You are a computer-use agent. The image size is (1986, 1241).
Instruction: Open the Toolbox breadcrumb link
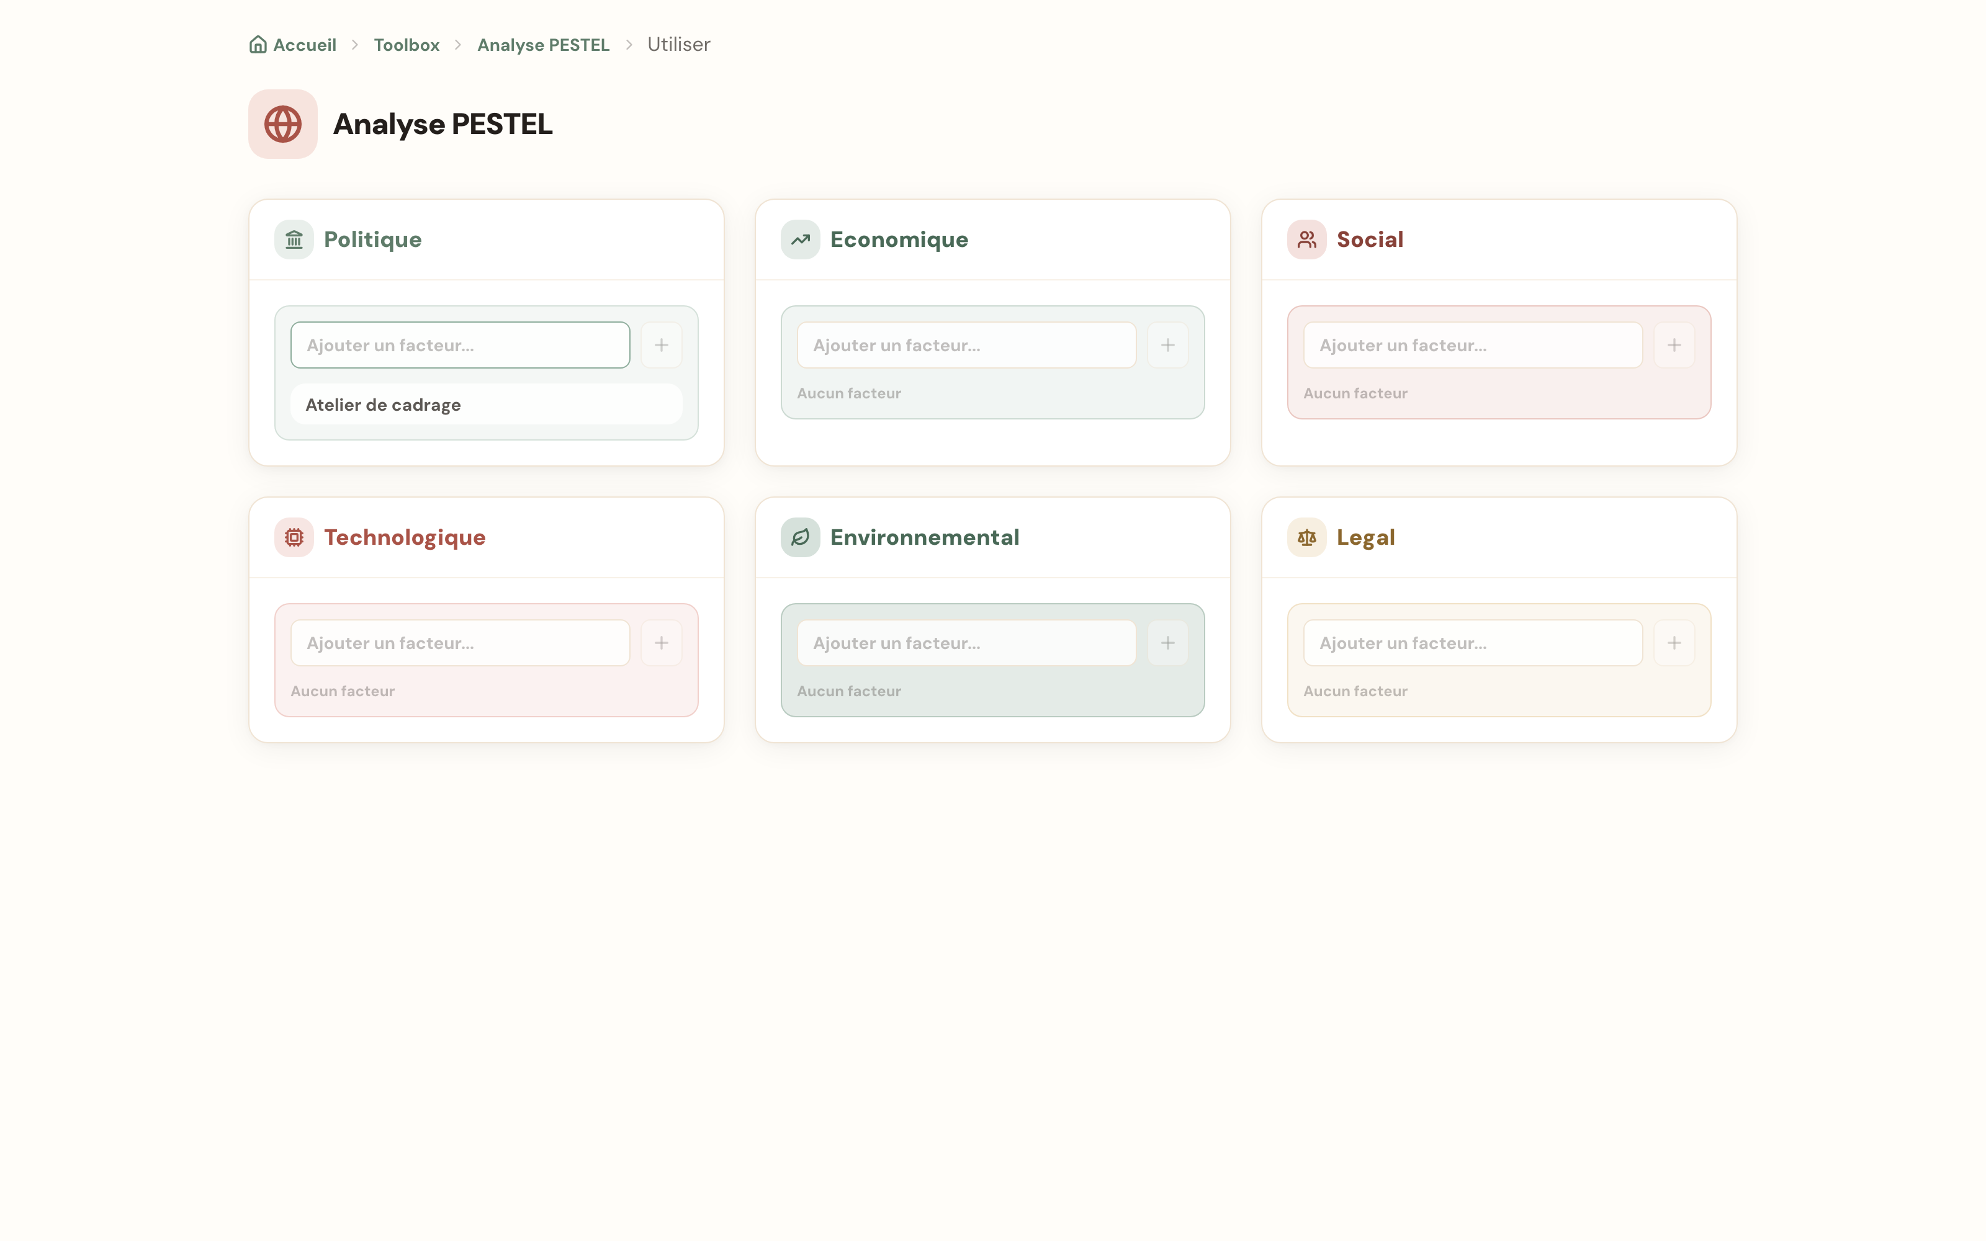point(407,44)
